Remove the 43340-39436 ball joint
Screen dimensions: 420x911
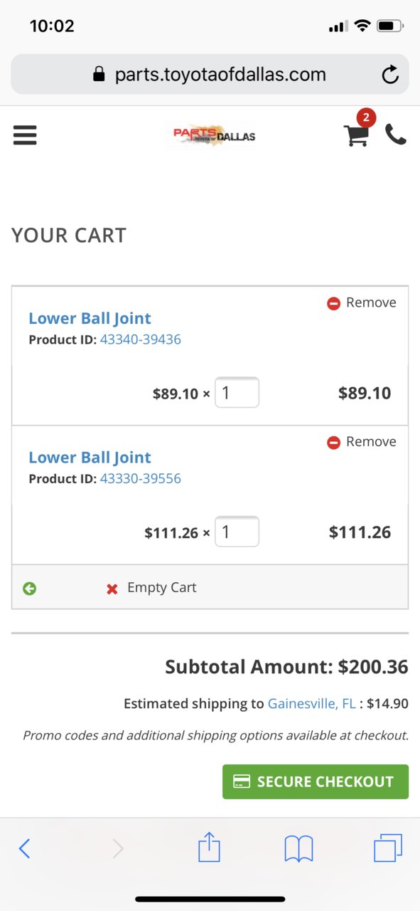click(361, 302)
